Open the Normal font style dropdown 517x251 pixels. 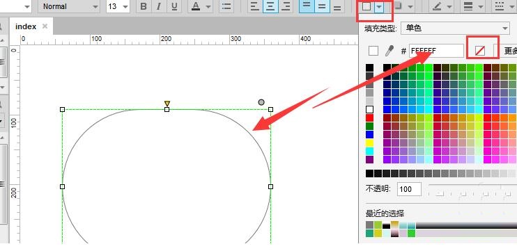pos(69,6)
